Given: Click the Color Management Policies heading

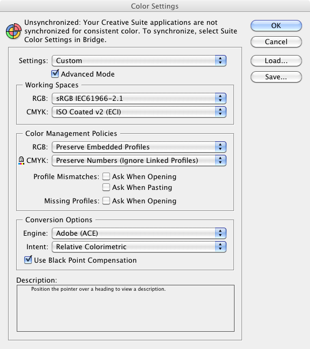Looking at the screenshot, I should (71, 134).
